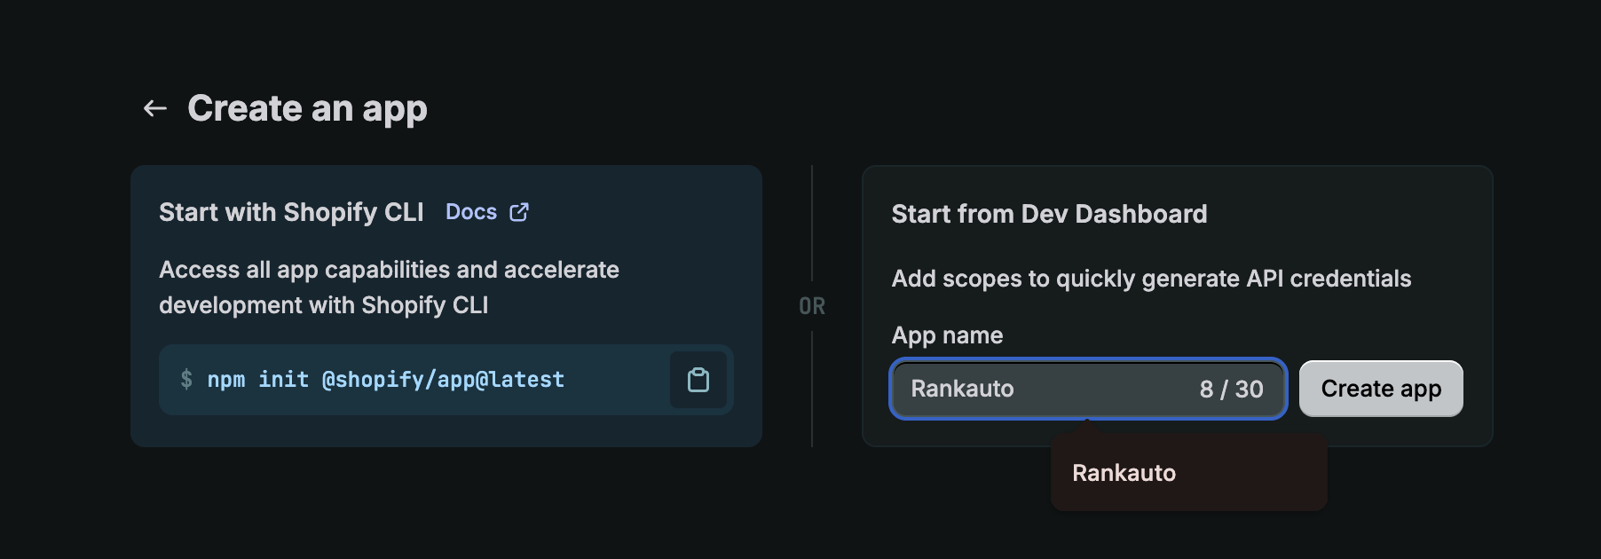Click the external link icon beside Docs
This screenshot has width=1601, height=559.
coord(519,212)
